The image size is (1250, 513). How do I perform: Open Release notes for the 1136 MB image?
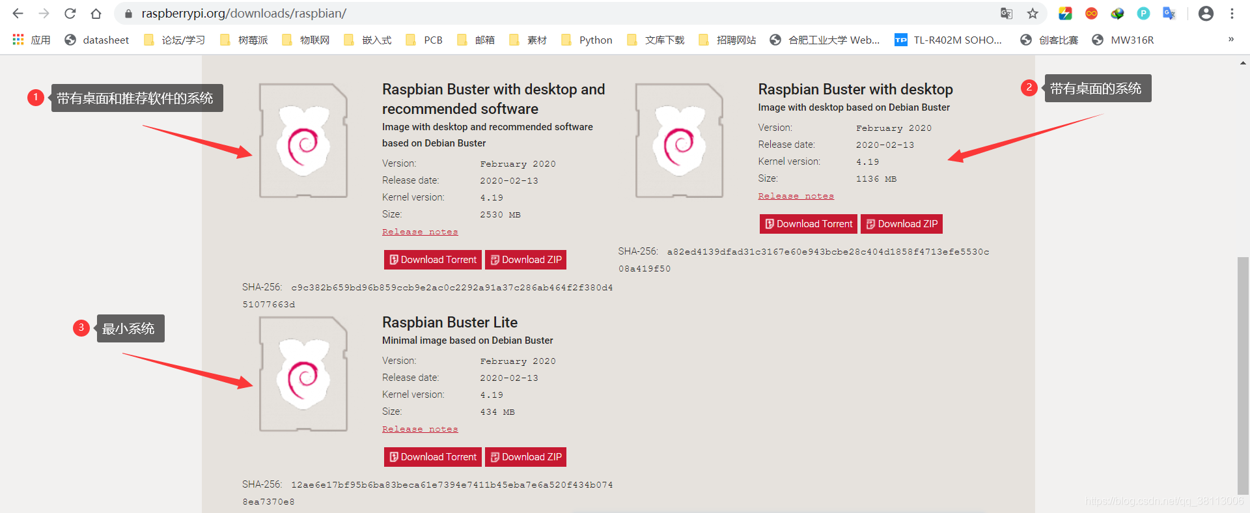[796, 196]
